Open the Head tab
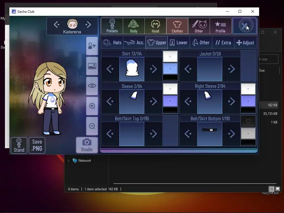 (x=155, y=26)
